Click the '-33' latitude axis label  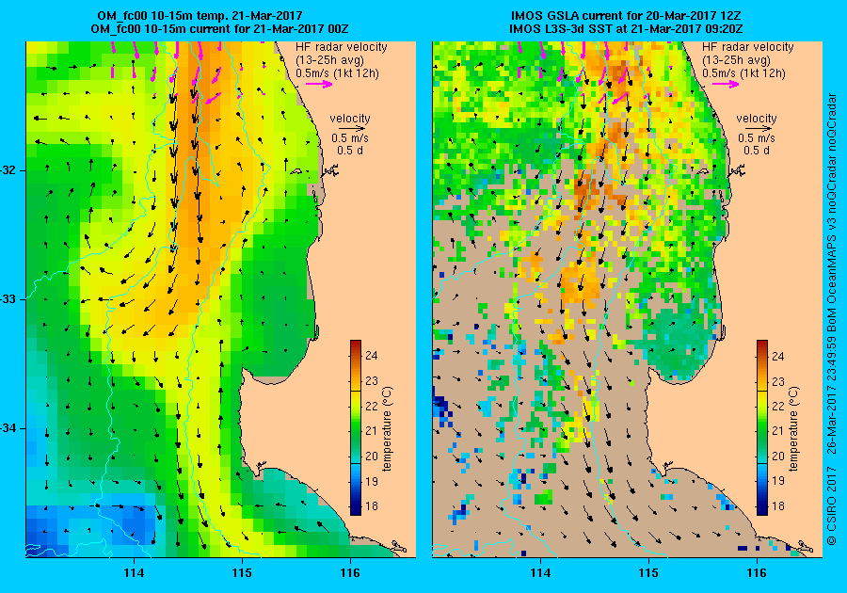click(8, 299)
